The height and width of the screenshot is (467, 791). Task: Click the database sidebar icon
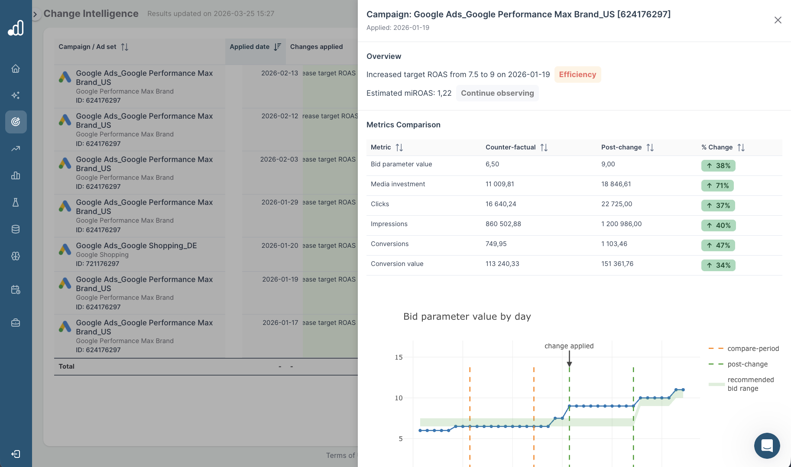point(16,229)
